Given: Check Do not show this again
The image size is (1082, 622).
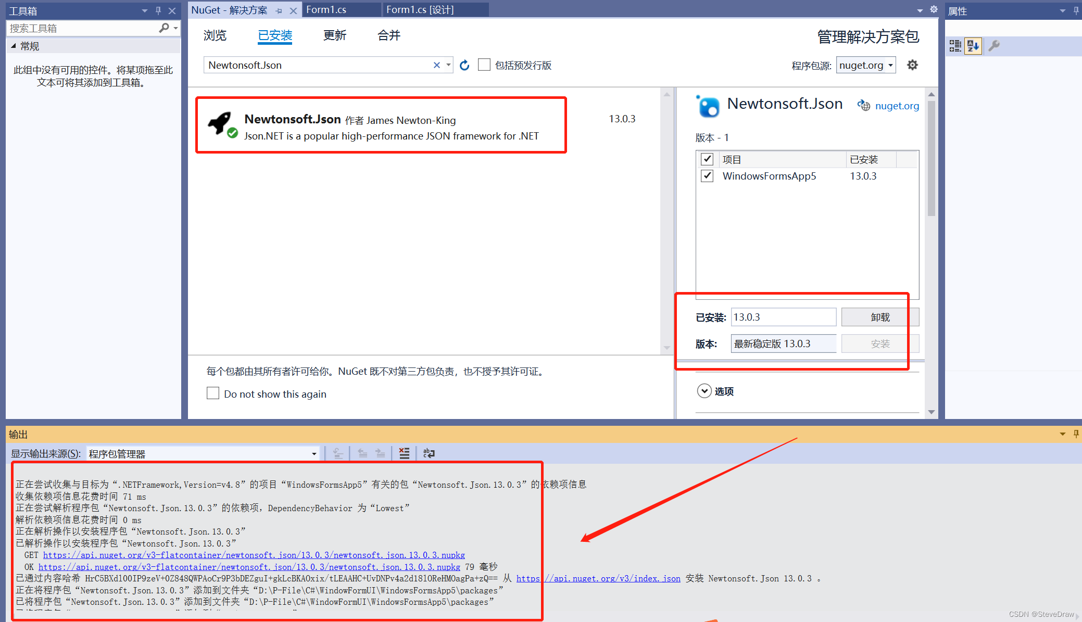Looking at the screenshot, I should [x=213, y=393].
